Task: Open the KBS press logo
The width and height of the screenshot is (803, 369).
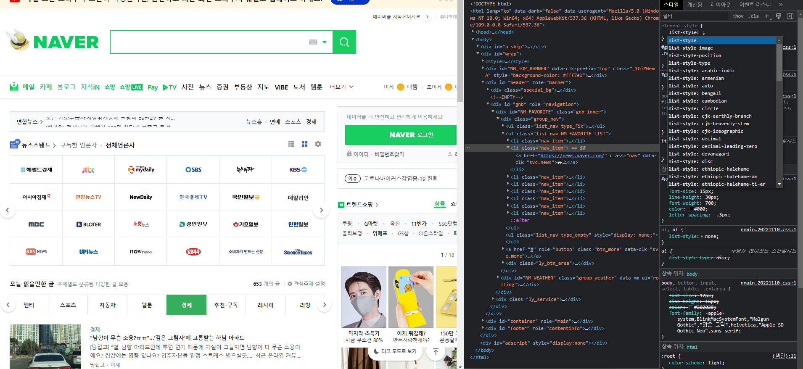Action: tap(298, 170)
